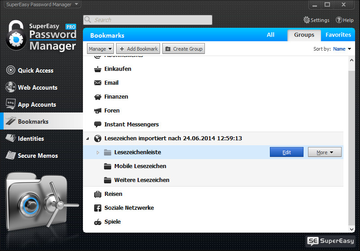Select the Einkaufen group label
The height and width of the screenshot is (251, 360).
coord(118,69)
